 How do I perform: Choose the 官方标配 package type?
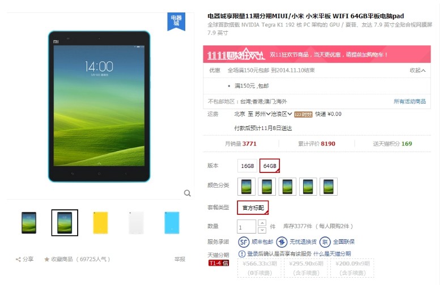coord(253,208)
